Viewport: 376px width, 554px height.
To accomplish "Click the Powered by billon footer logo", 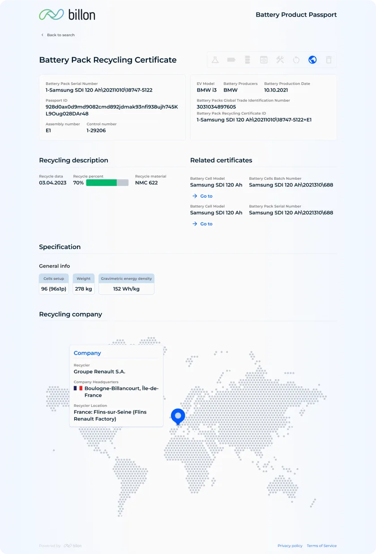I will coord(73,546).
